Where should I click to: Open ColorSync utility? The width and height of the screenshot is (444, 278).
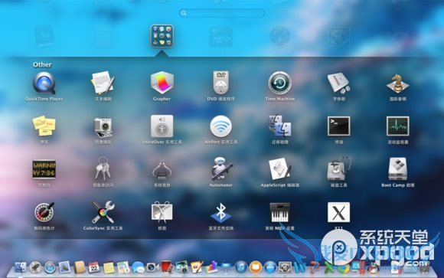(x=103, y=212)
